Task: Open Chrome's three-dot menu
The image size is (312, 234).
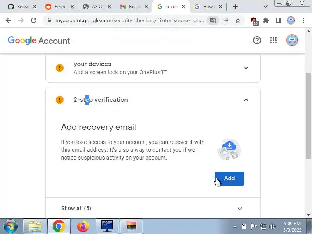Action: [303, 20]
